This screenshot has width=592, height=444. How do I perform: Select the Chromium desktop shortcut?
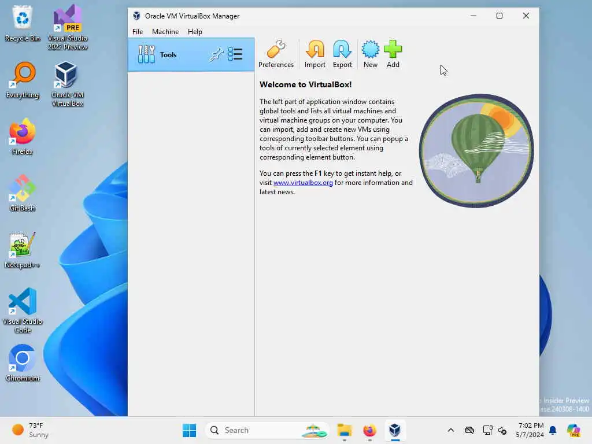[x=23, y=364]
